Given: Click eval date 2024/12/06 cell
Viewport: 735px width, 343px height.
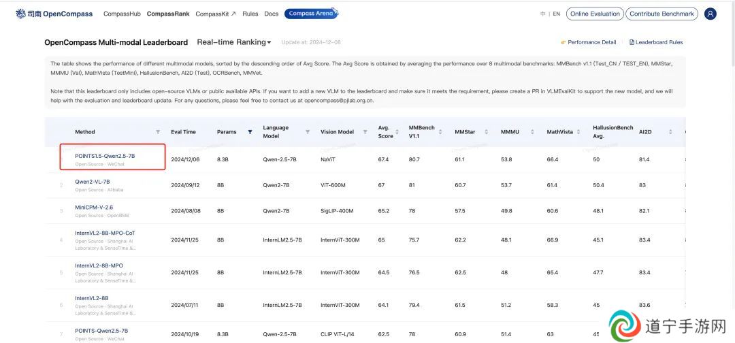Looking at the screenshot, I should (x=186, y=160).
